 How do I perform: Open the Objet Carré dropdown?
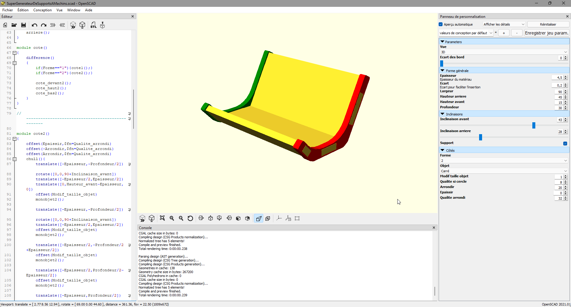click(504, 171)
